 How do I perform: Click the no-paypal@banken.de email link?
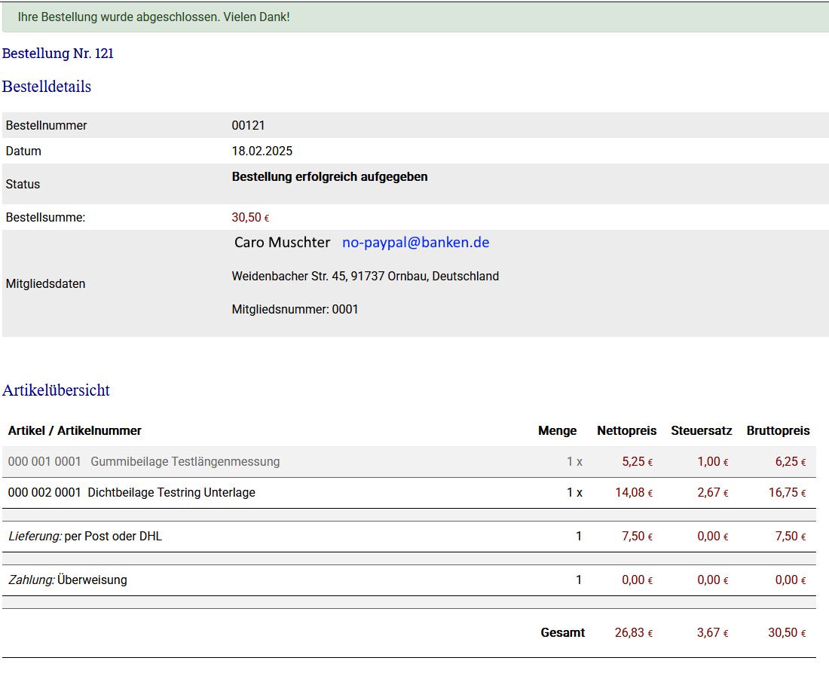415,243
